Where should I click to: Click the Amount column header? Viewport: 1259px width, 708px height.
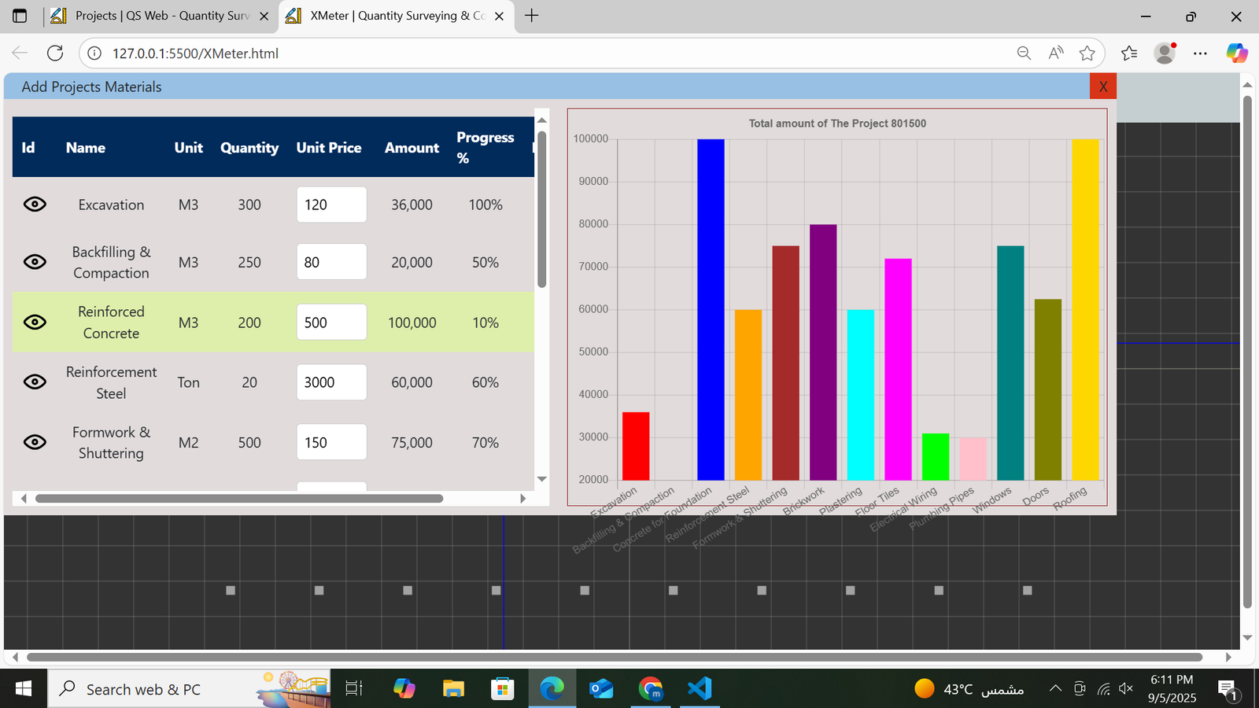coord(412,148)
